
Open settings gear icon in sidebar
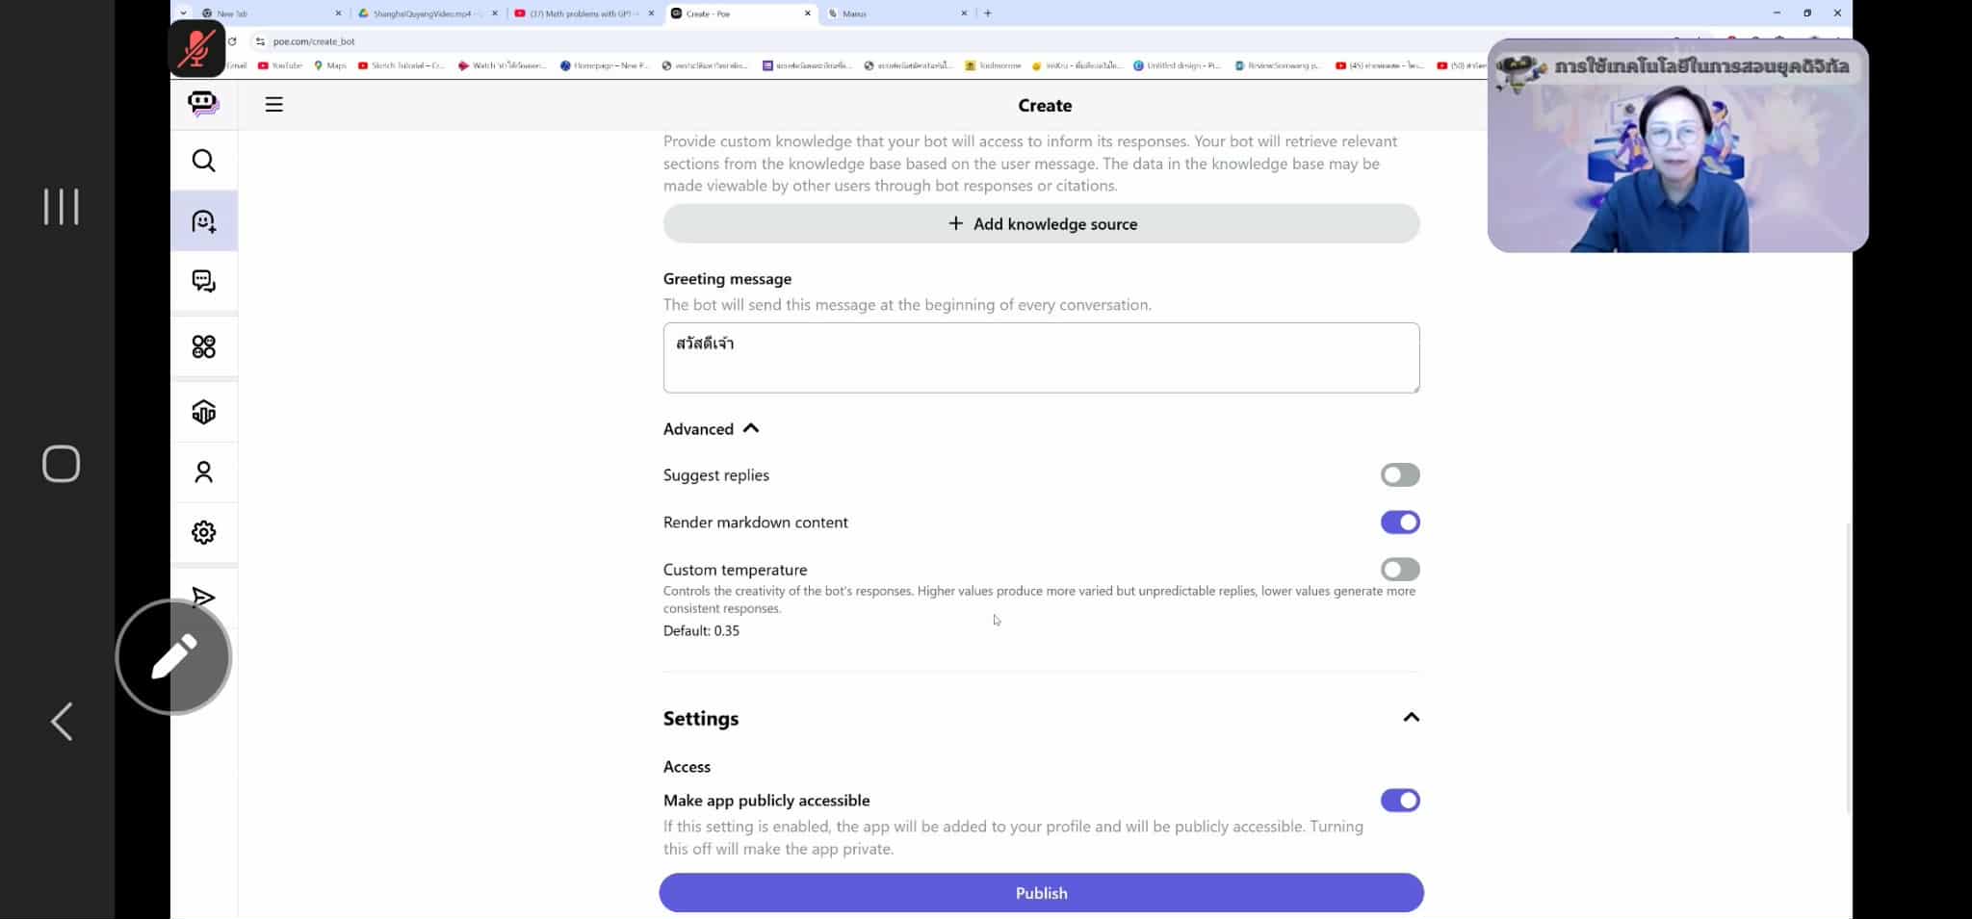pos(203,532)
